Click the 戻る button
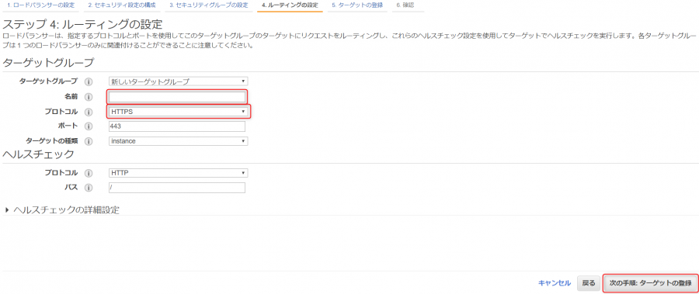This screenshot has height=294, width=699. [x=589, y=283]
